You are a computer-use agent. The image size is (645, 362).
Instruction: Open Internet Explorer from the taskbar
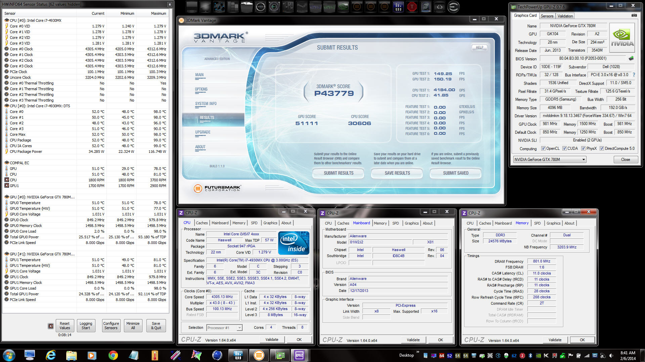click(50, 355)
